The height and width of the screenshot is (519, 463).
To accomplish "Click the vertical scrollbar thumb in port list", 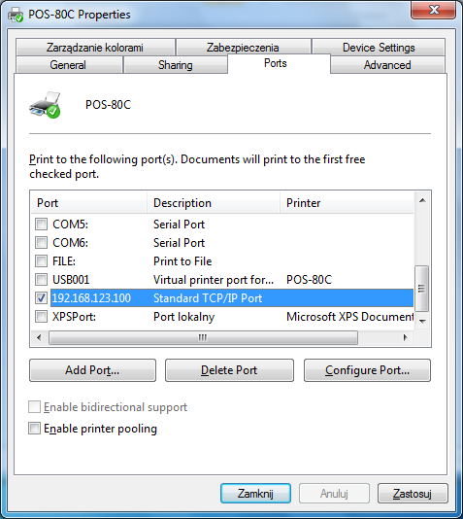I will (x=422, y=289).
